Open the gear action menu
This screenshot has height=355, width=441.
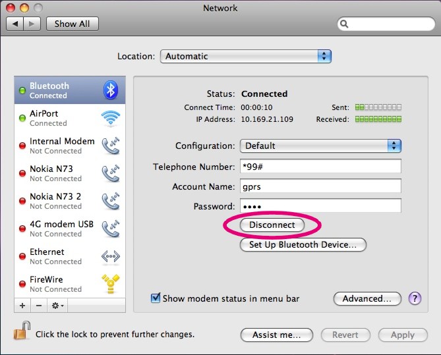click(x=57, y=306)
